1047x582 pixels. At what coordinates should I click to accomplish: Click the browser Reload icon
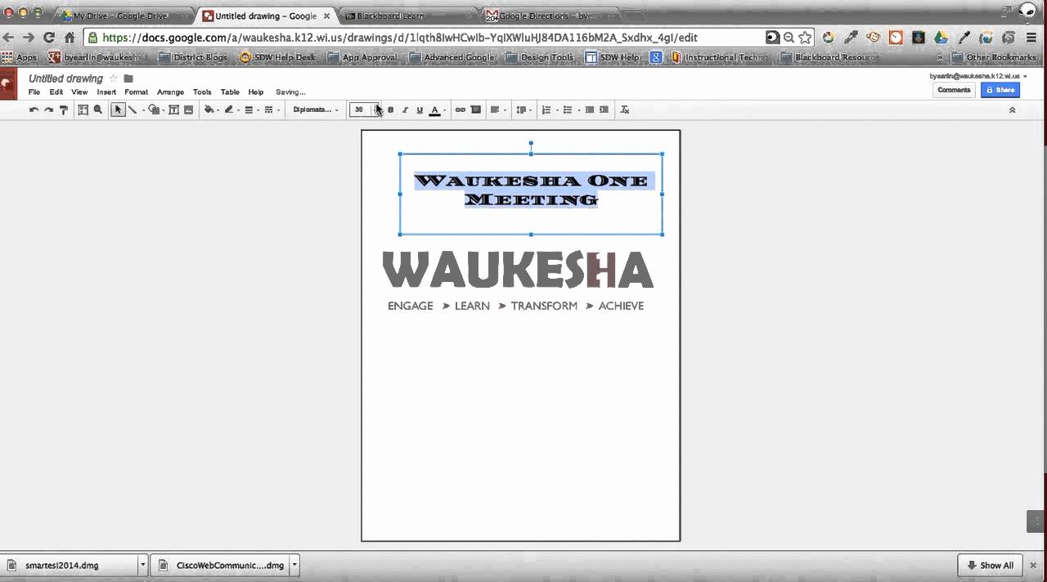(x=48, y=38)
